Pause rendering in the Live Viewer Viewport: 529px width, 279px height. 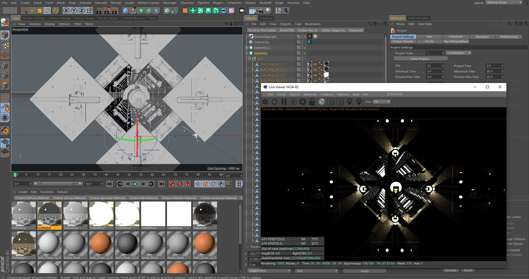[284, 102]
